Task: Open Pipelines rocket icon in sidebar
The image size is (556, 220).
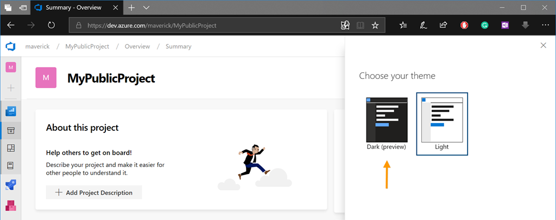Action: 11,185
